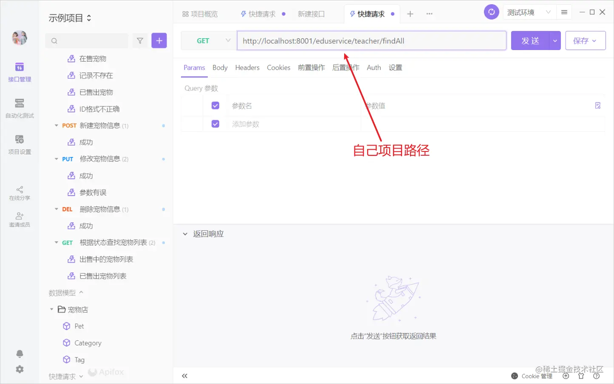Image resolution: width=614 pixels, height=384 pixels.
Task: Open 项目设置 in the sidebar
Action: pyautogui.click(x=19, y=144)
